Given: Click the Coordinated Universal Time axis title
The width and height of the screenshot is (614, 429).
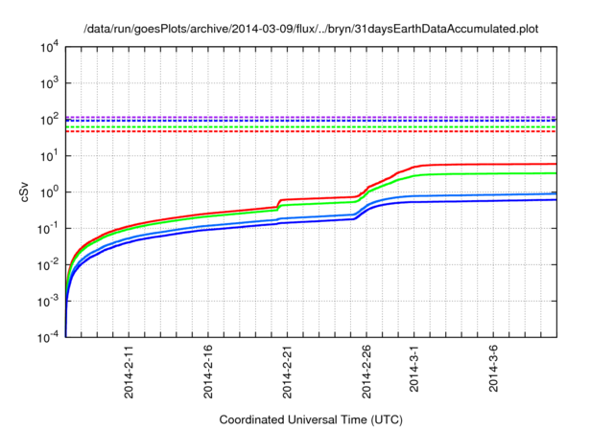Looking at the screenshot, I should tap(311, 419).
